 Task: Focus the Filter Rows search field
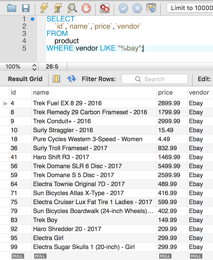tap(155, 79)
